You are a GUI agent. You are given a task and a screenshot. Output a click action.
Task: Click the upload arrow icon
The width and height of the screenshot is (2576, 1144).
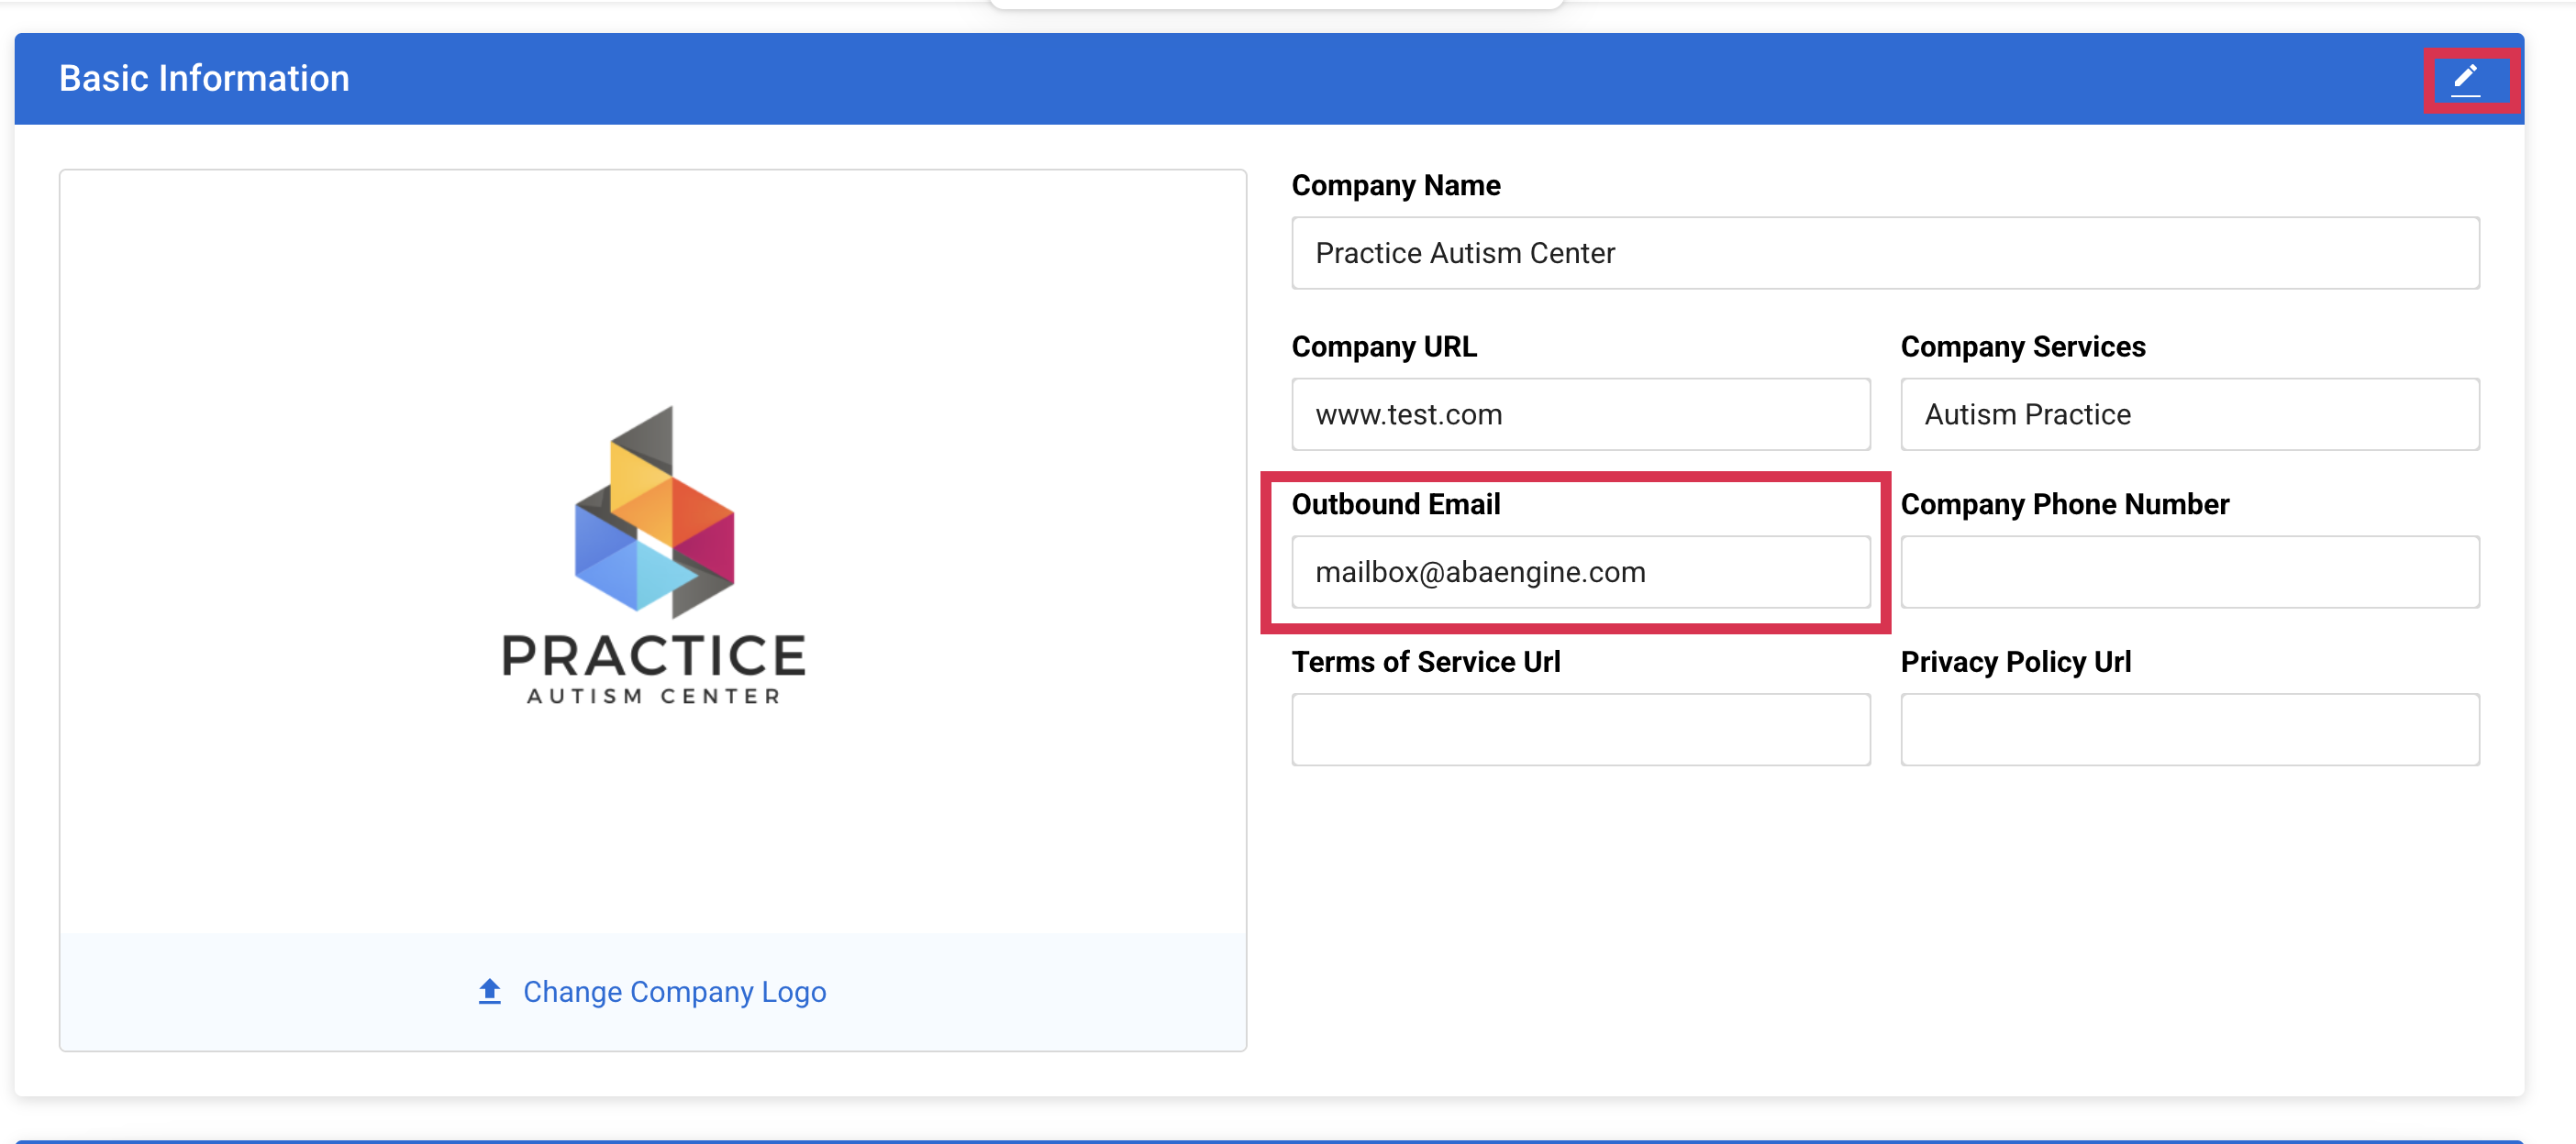[x=489, y=990]
